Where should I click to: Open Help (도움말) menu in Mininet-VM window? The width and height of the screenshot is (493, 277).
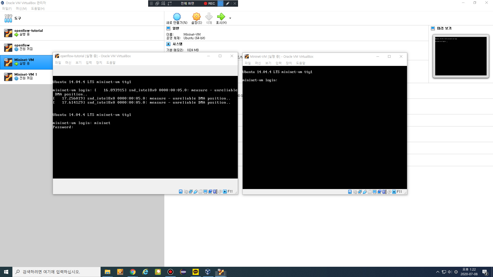301,63
